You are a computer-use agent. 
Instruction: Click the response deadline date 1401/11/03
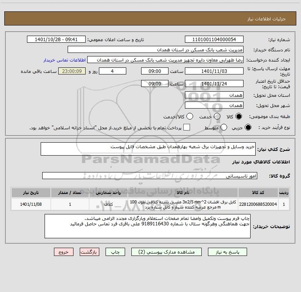[214, 71]
